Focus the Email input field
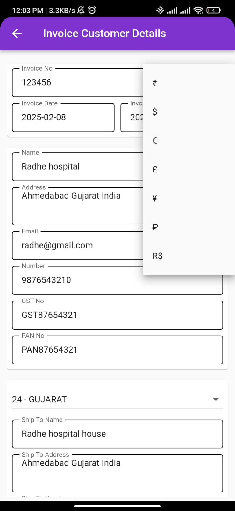 (x=76, y=246)
